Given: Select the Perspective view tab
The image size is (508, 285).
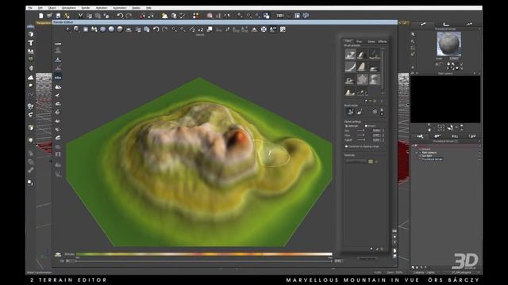Looking at the screenshot, I should pyautogui.click(x=43, y=23).
